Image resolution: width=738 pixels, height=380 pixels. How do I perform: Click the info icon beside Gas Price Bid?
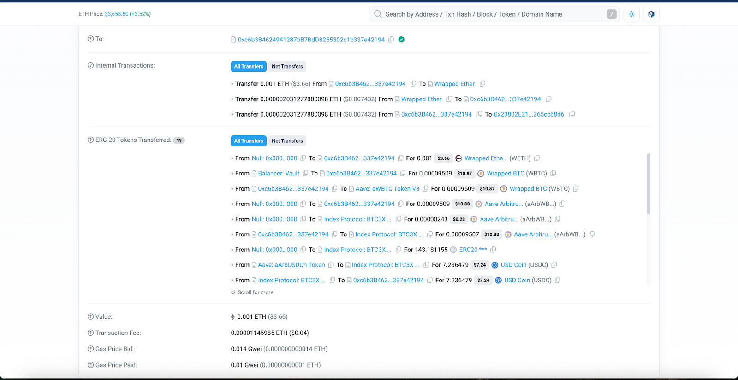[90, 349]
